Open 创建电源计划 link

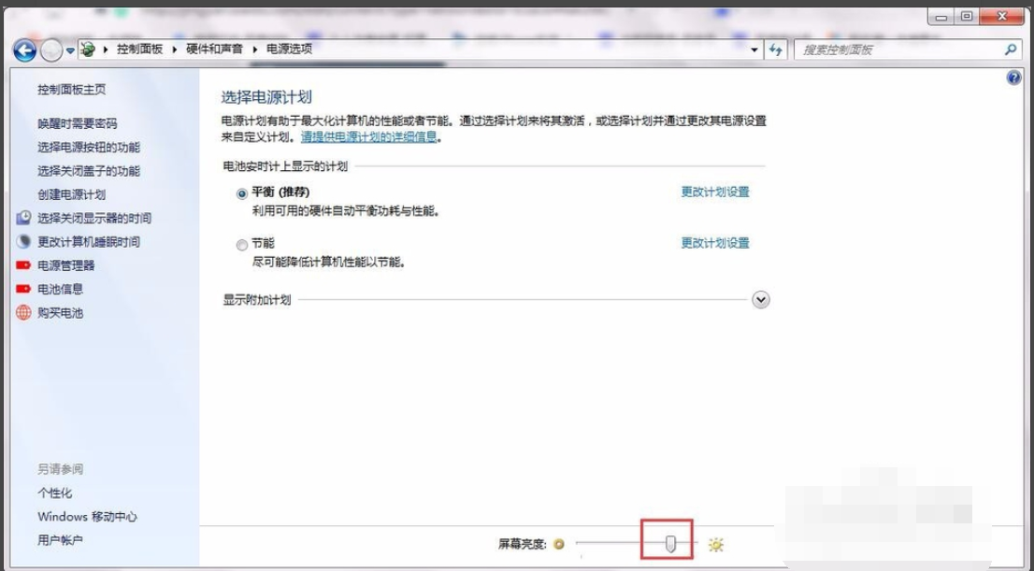coord(72,194)
